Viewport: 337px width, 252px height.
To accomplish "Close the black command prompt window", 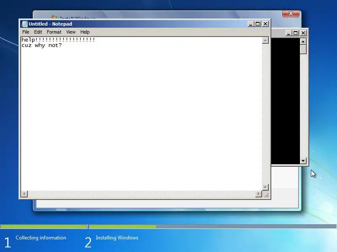I will [x=303, y=33].
